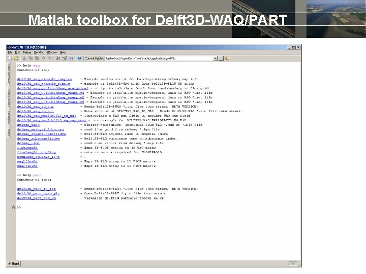Open the delft3d_waq_io_src link
Screen dimensions: 366x274
pyautogui.click(x=35, y=111)
